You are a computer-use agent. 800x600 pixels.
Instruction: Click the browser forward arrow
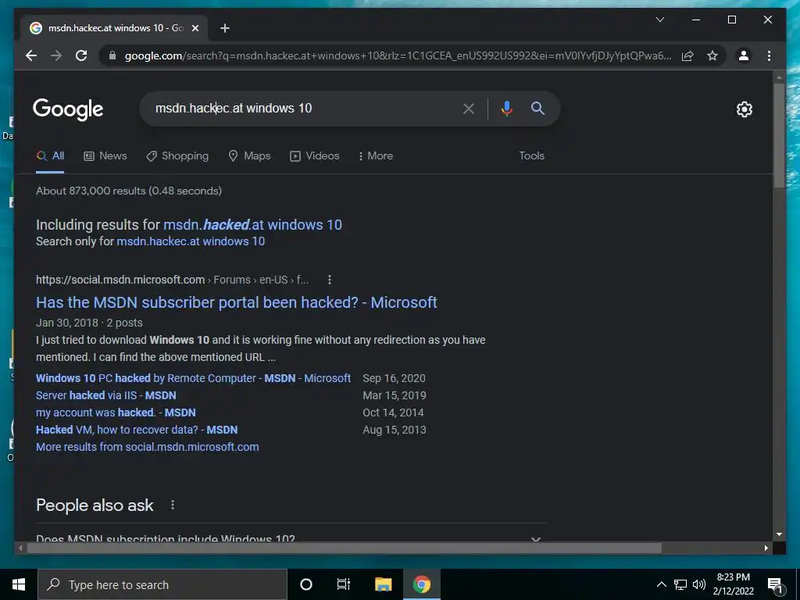[x=56, y=55]
